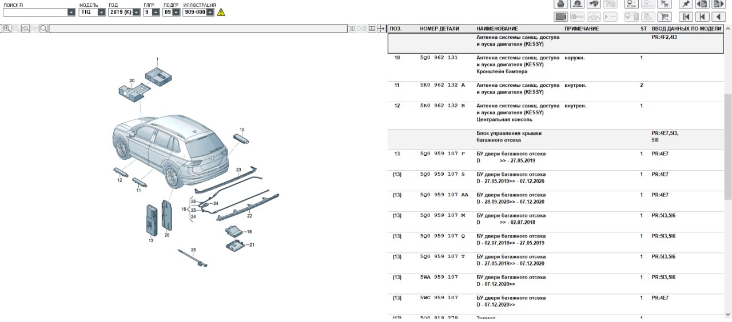Click the НОМЕР ДЕТАЛИ column header
This screenshot has height=322, width=732.
[439, 29]
